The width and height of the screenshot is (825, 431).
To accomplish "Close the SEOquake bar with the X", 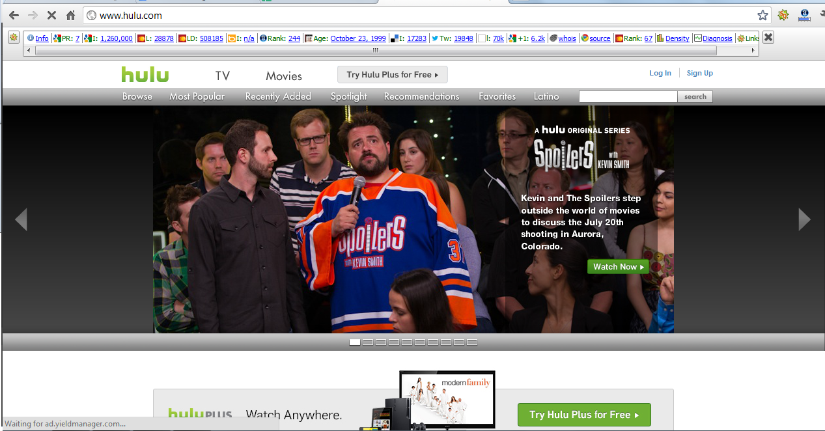I will click(768, 37).
